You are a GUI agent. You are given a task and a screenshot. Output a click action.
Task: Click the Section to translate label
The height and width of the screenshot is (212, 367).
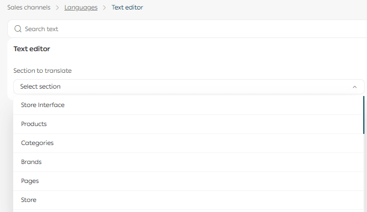tap(42, 71)
